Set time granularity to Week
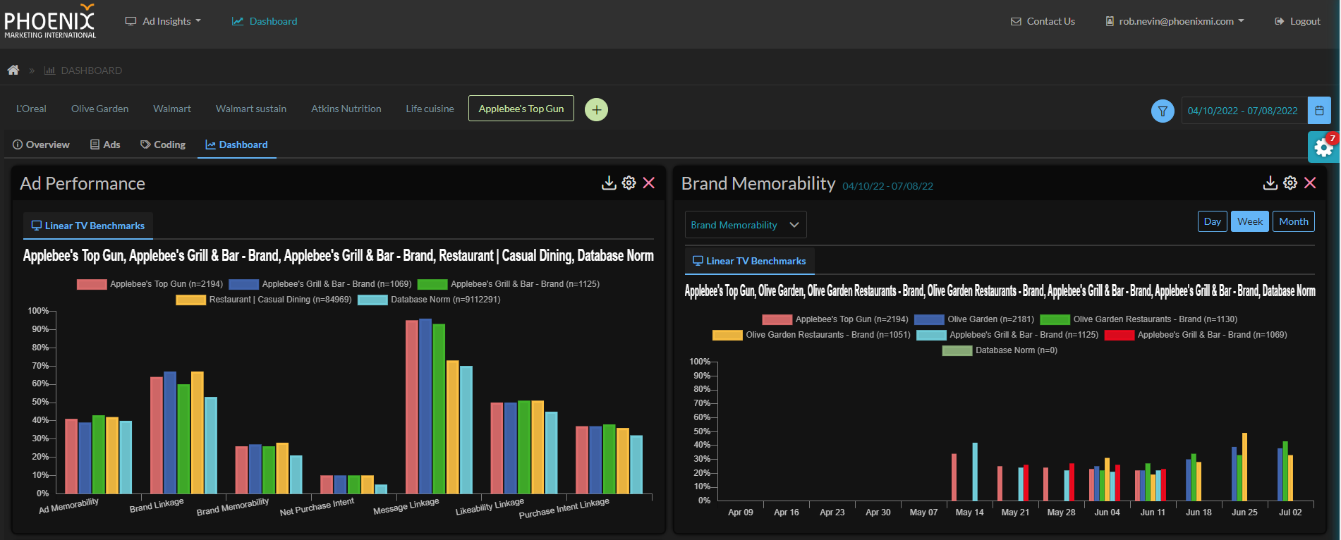Screen dimensions: 1341x540 point(1250,221)
